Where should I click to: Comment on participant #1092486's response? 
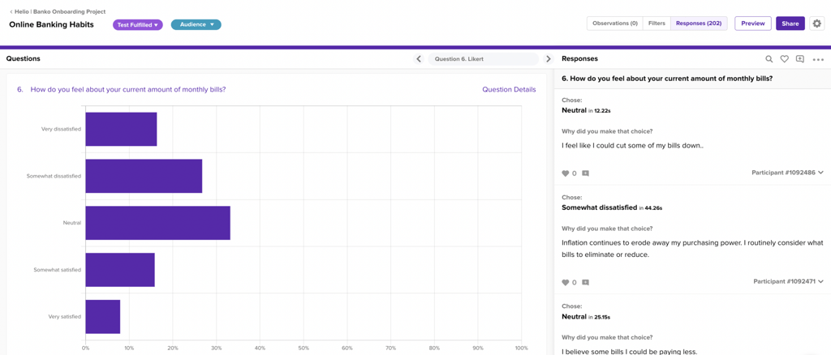[585, 173]
